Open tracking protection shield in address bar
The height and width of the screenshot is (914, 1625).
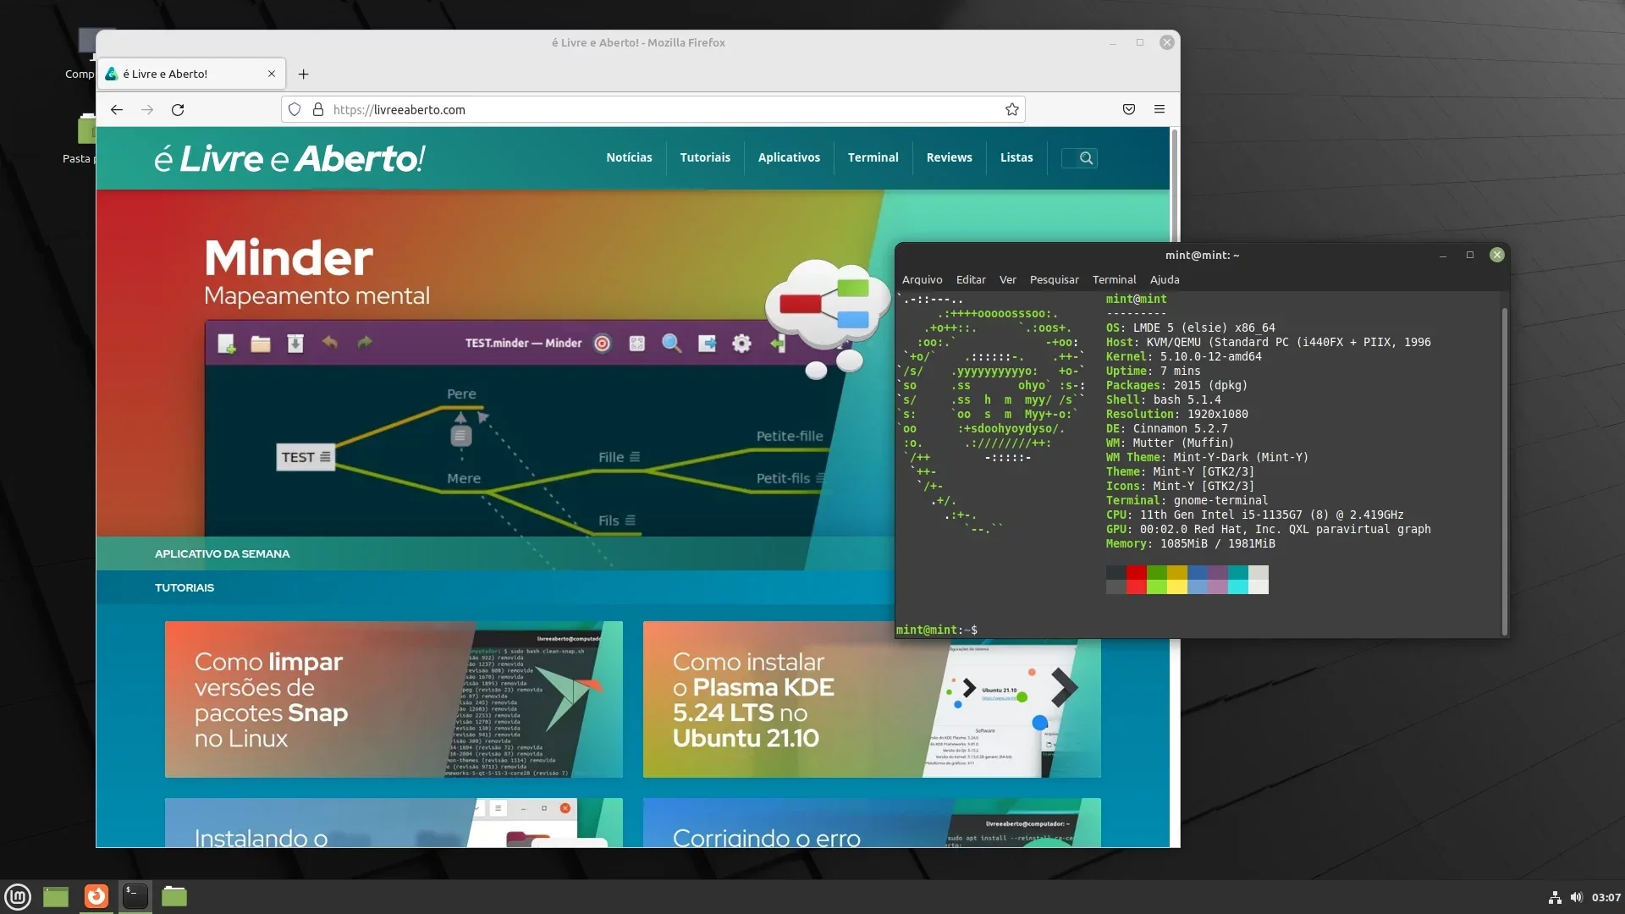[295, 110]
